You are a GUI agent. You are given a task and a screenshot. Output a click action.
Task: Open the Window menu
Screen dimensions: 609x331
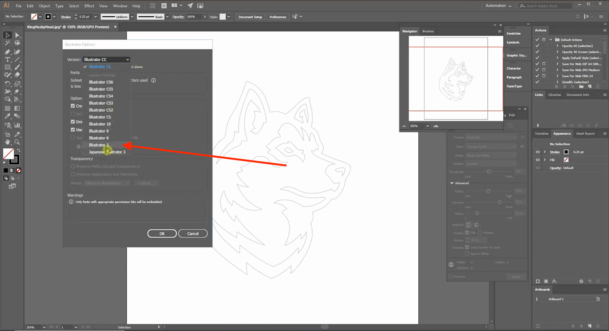click(x=120, y=5)
